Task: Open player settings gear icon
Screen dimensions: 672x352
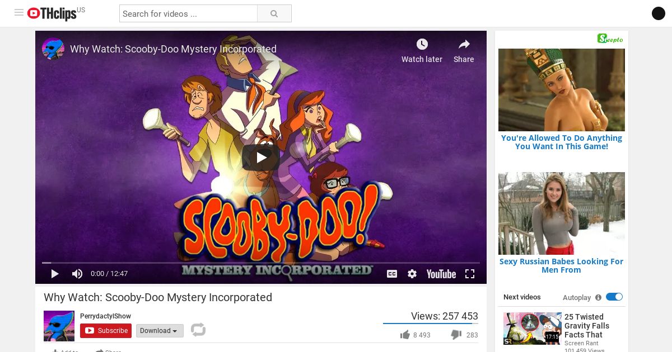Action: [412, 274]
